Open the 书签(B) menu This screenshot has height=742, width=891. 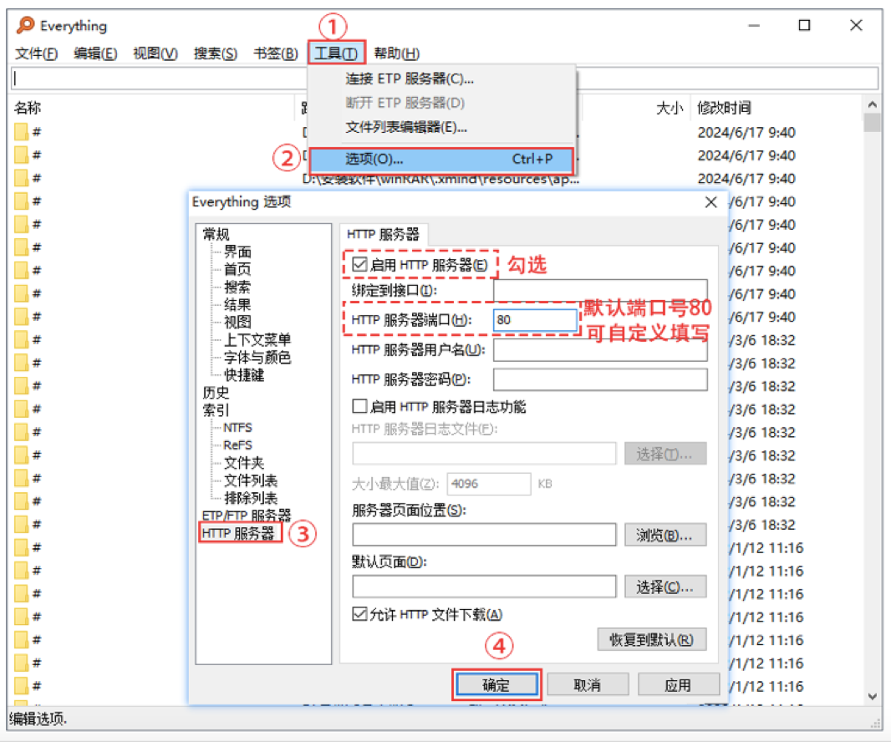tap(276, 53)
